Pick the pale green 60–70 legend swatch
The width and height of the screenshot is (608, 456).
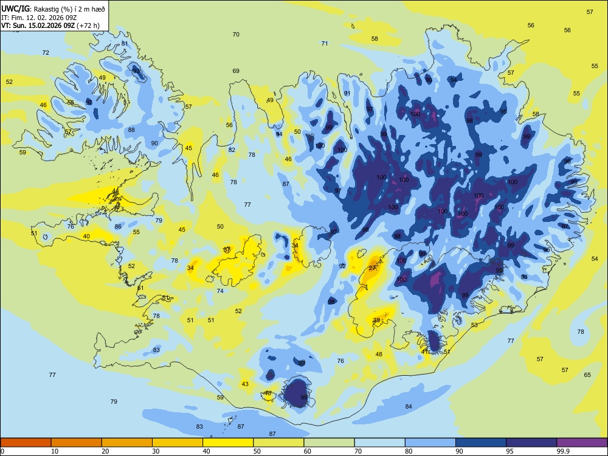coord(329,443)
